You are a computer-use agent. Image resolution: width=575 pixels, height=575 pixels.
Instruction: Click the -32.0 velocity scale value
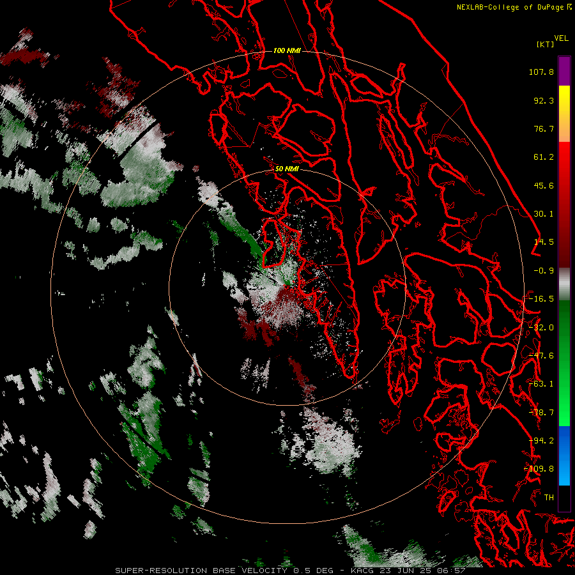[x=541, y=328]
